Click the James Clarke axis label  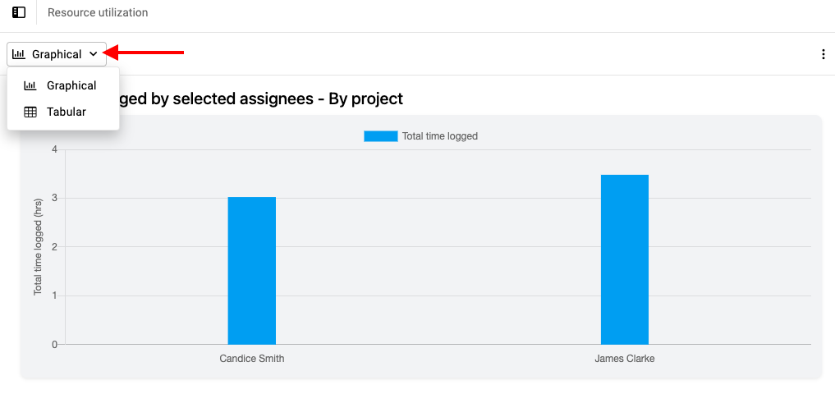[x=625, y=359]
